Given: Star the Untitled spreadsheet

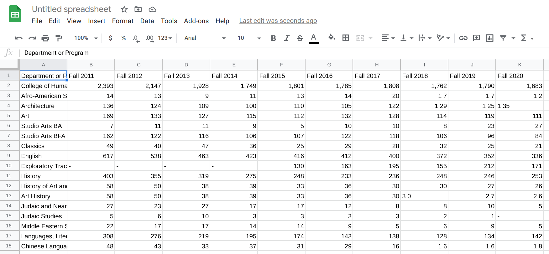Looking at the screenshot, I should 124,9.
